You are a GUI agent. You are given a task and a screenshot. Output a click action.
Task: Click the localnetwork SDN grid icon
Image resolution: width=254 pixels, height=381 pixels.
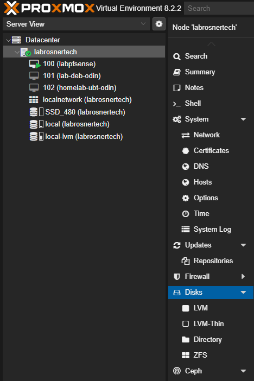coord(34,100)
